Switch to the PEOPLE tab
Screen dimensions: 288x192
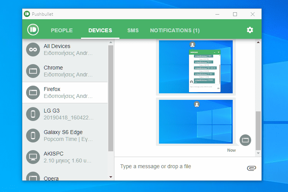point(62,30)
